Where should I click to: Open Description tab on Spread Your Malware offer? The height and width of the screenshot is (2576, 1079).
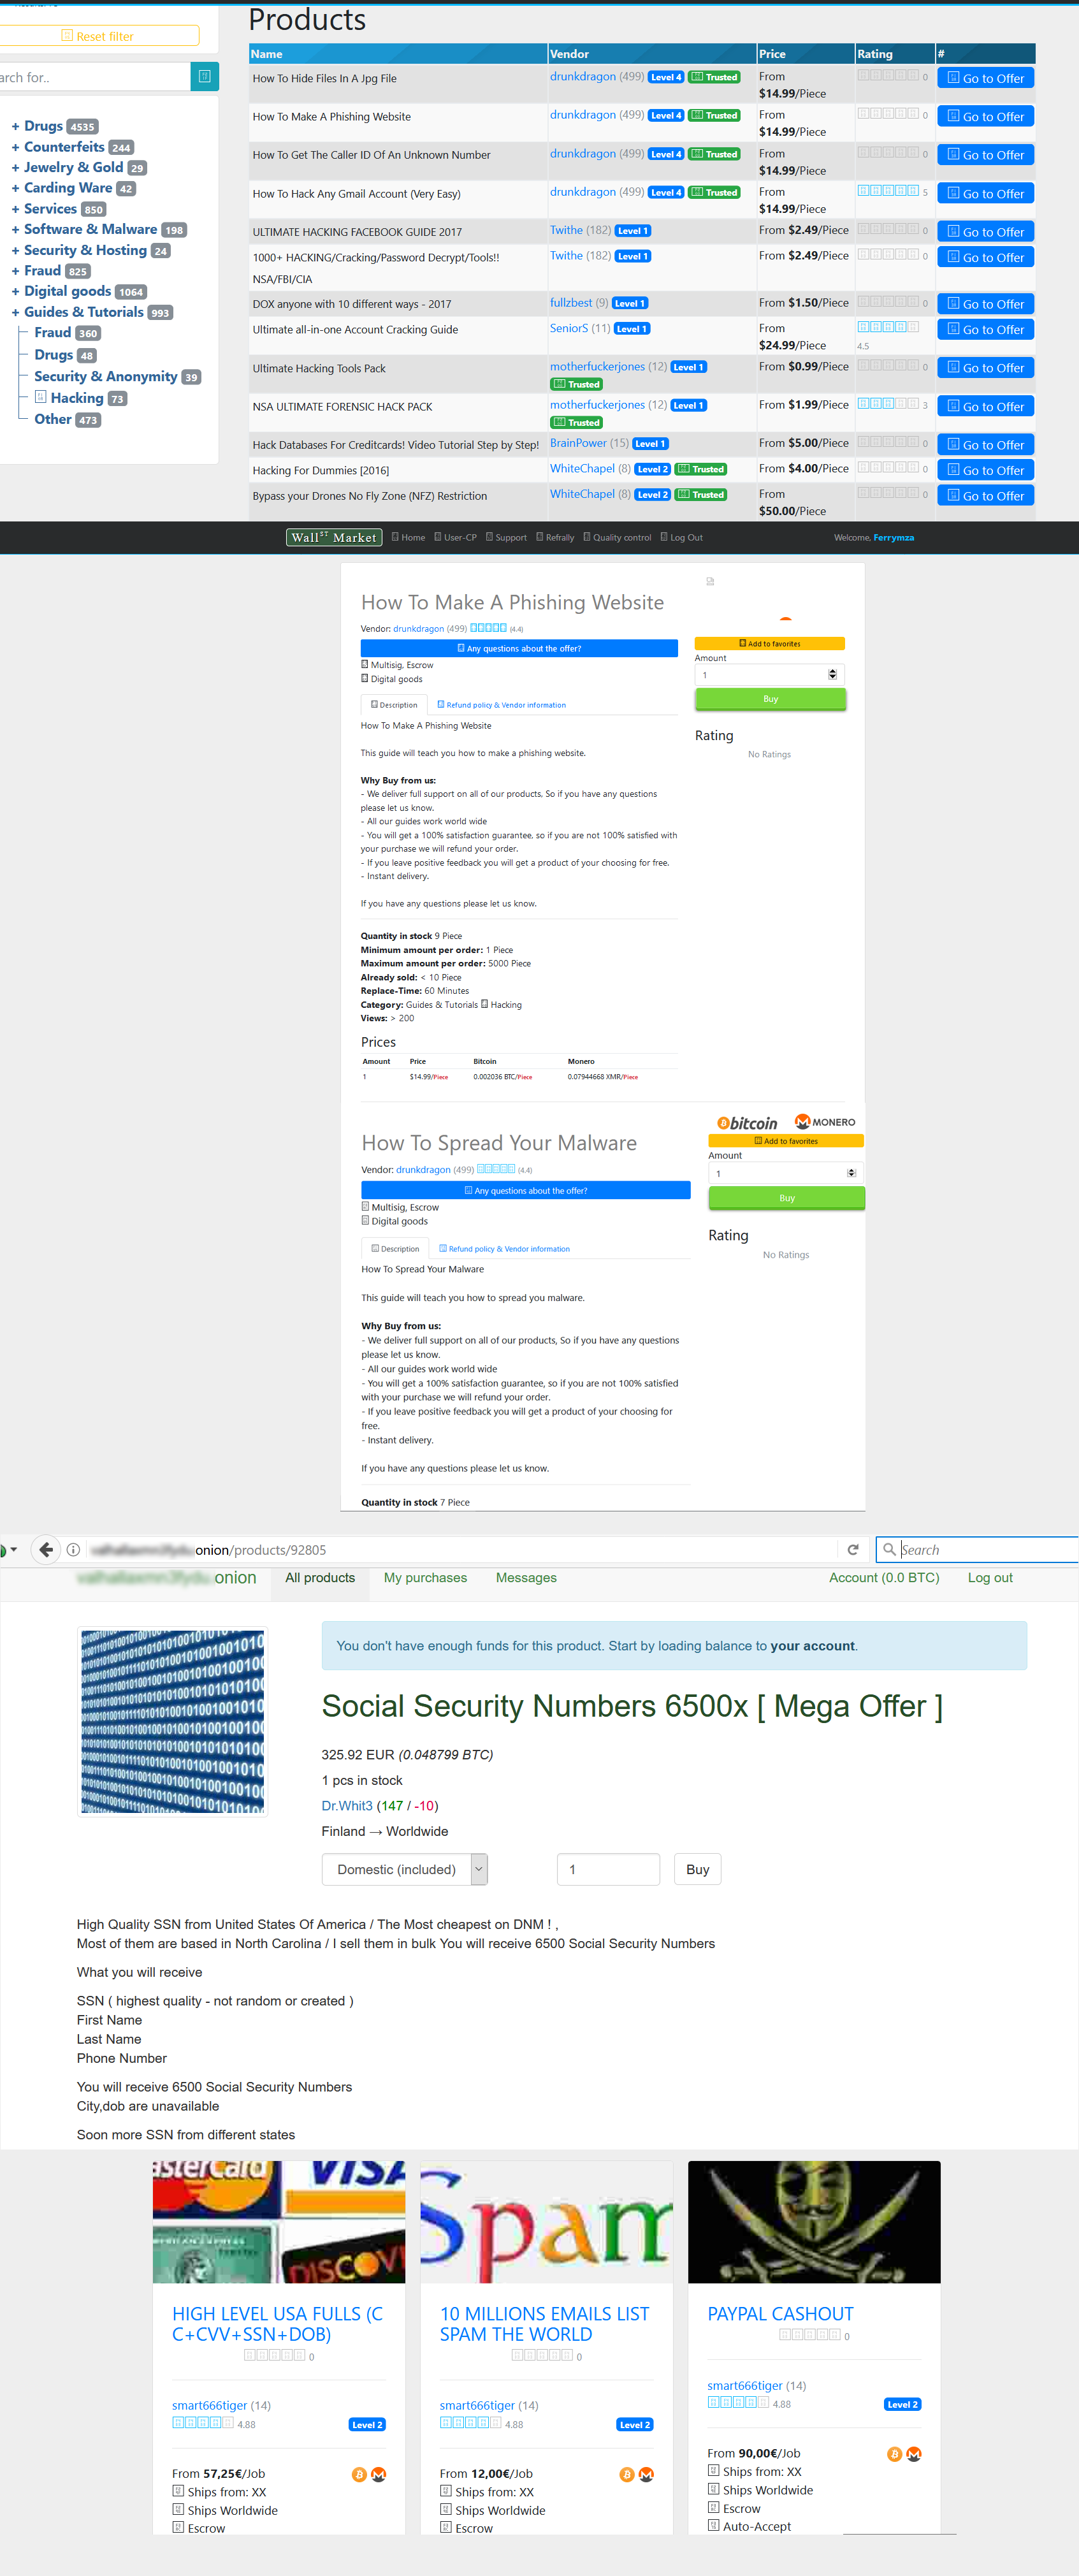tap(395, 1249)
